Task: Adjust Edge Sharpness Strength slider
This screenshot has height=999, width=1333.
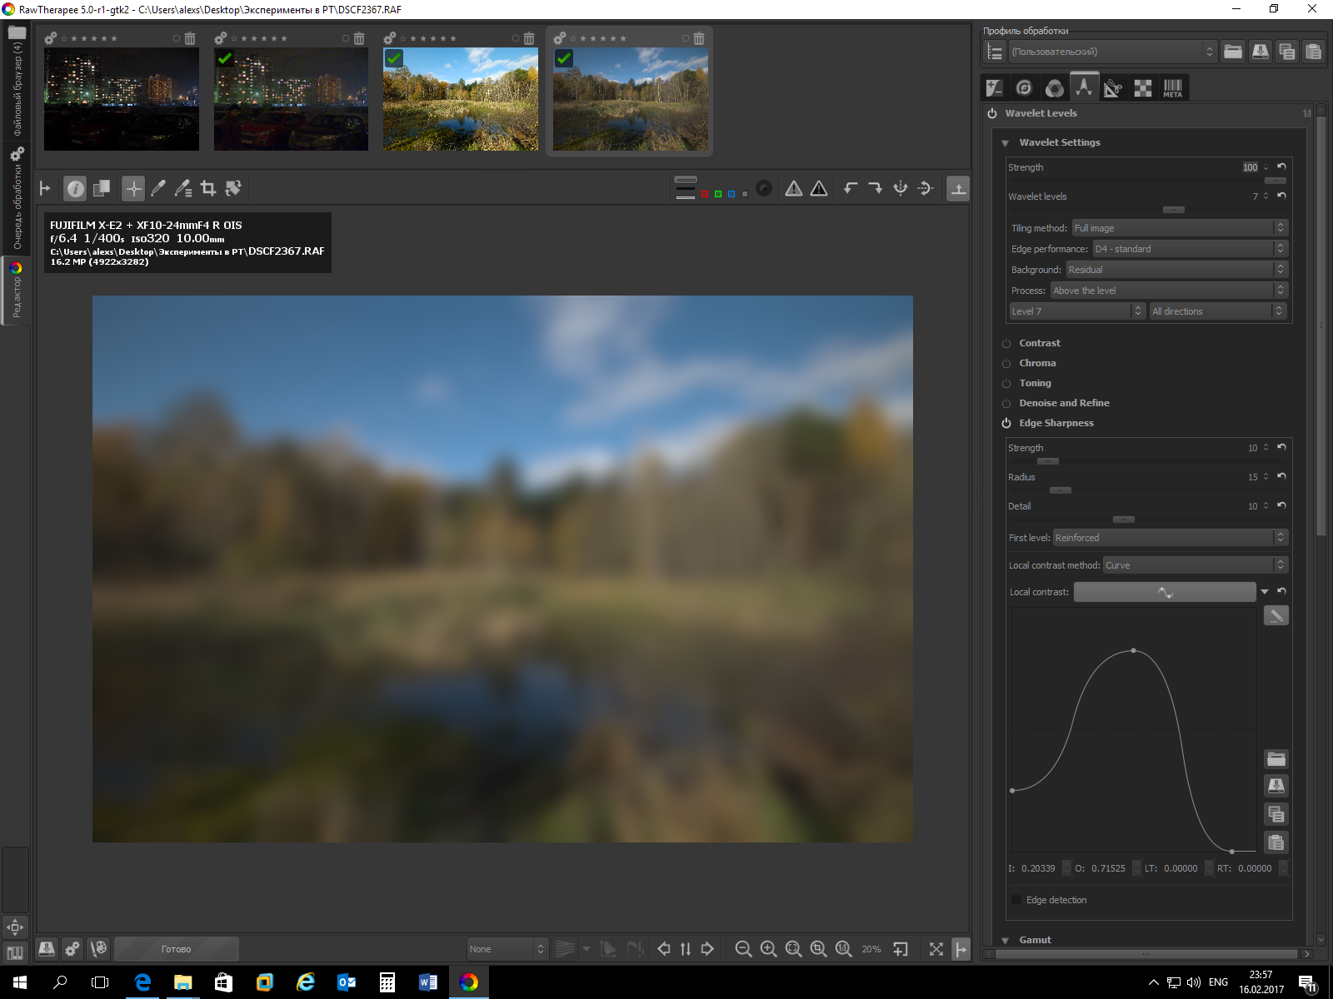Action: tap(1048, 461)
